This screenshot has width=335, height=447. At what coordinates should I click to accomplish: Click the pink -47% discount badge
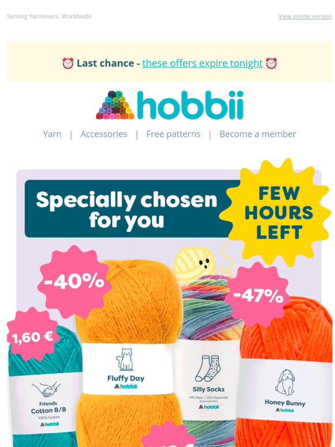click(258, 295)
